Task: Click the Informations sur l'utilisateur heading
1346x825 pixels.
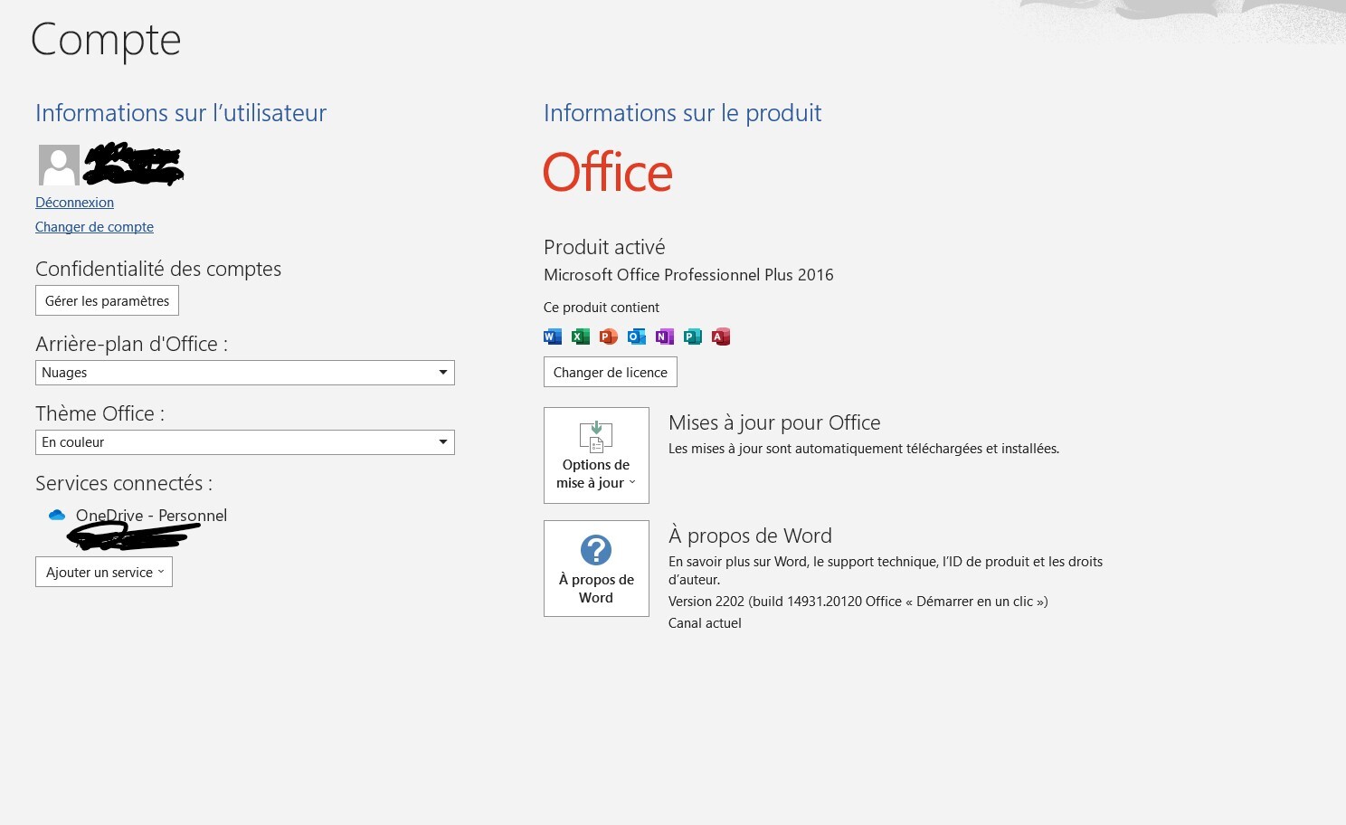Action: (181, 113)
